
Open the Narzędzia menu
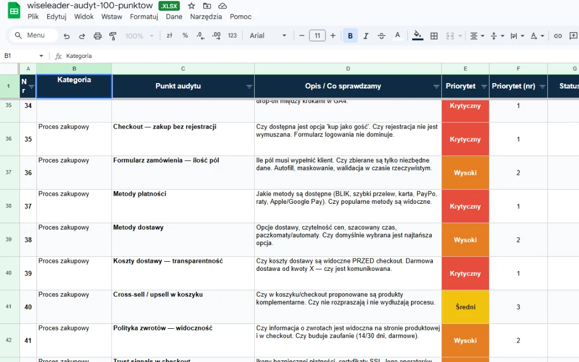click(206, 17)
